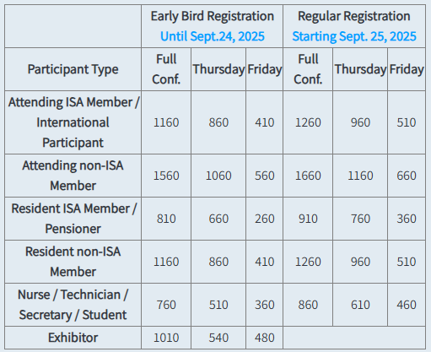Click the 'Starting Sept. 25, 2025' link

[354, 36]
